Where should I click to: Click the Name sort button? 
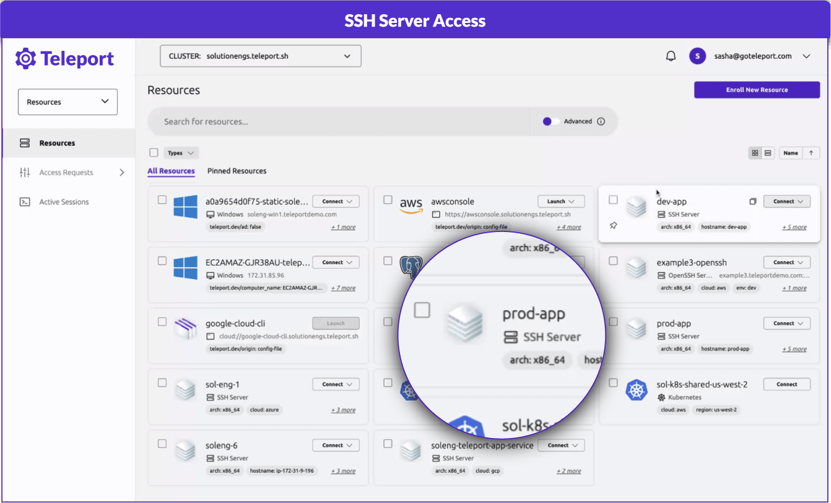tap(791, 153)
